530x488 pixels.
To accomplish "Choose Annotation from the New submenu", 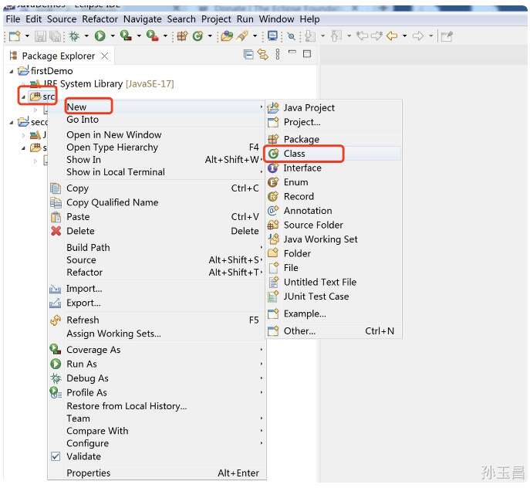I will pyautogui.click(x=334, y=211).
